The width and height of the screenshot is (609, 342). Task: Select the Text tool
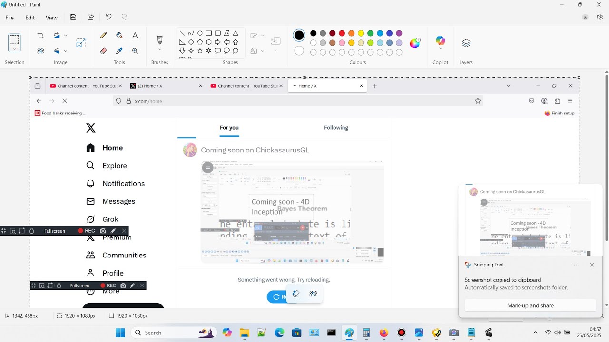135,35
